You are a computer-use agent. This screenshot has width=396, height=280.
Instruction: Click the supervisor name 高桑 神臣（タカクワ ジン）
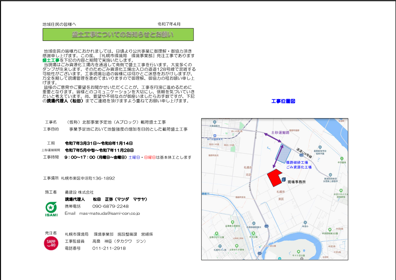pos(119,241)
